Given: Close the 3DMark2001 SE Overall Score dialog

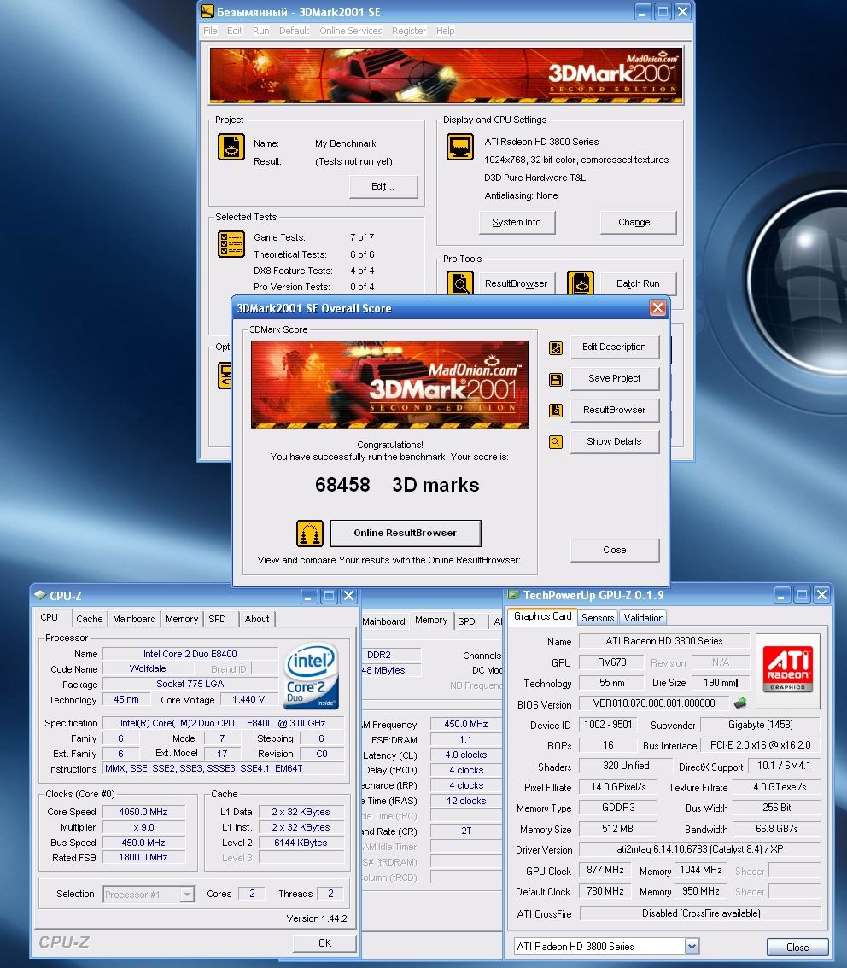Looking at the screenshot, I should [657, 307].
